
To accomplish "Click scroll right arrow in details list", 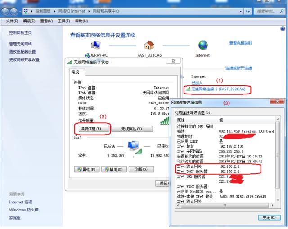I will [272, 205].
